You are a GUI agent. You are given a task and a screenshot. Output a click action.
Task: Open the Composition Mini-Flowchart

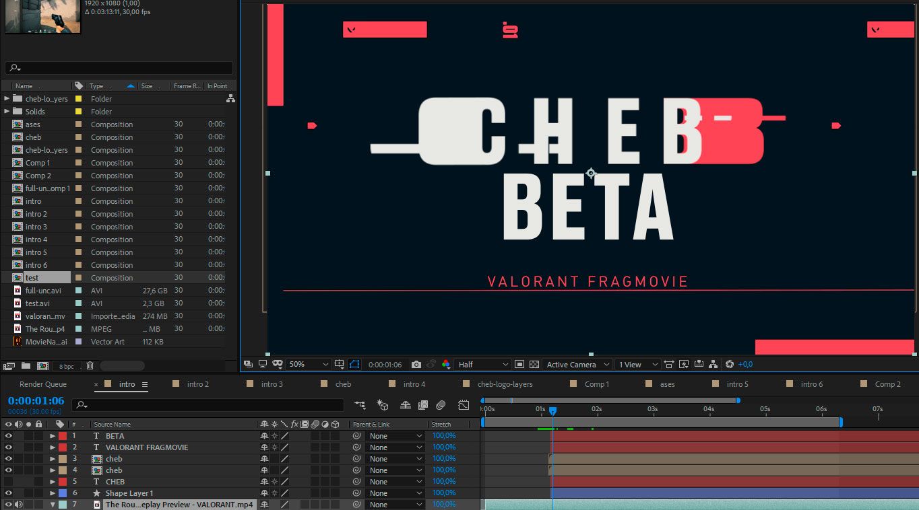360,405
